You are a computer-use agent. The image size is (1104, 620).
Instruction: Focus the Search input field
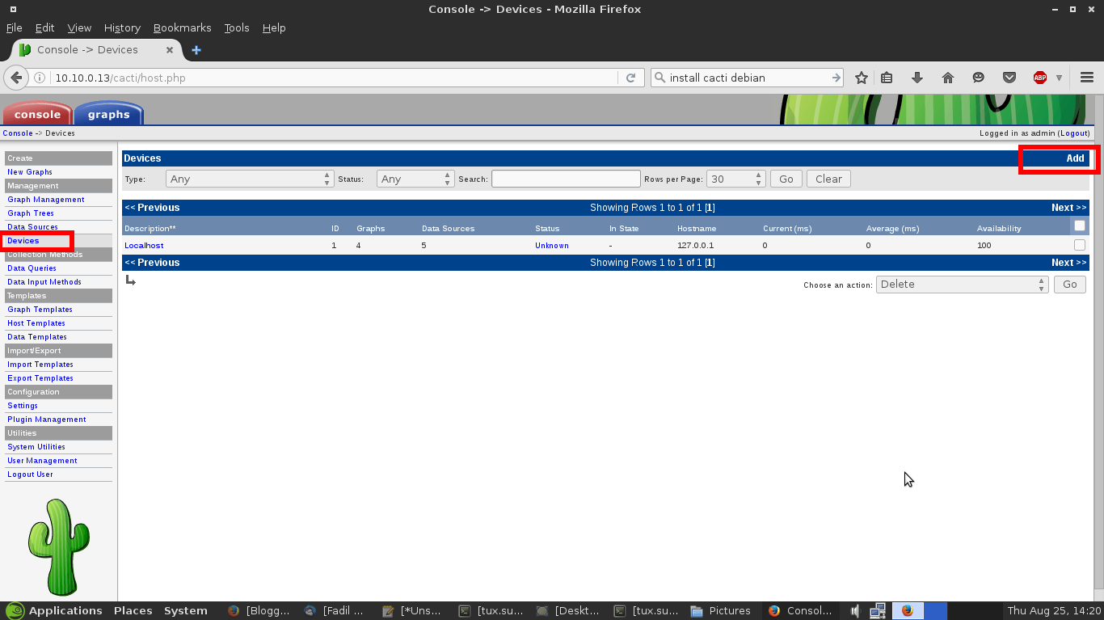(566, 179)
